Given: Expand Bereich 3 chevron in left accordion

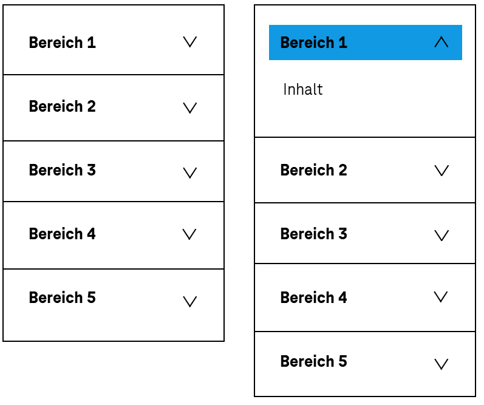Looking at the screenshot, I should [190, 173].
